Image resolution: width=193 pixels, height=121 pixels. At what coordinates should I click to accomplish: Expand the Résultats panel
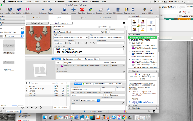130,108
